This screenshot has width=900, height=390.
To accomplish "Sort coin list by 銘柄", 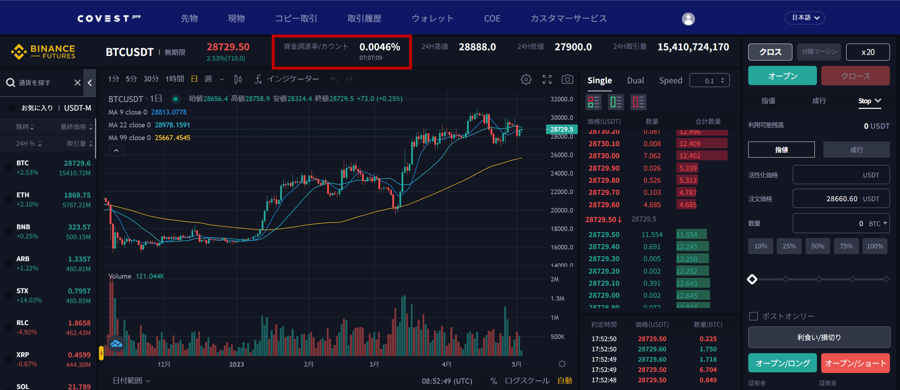I will [x=25, y=127].
